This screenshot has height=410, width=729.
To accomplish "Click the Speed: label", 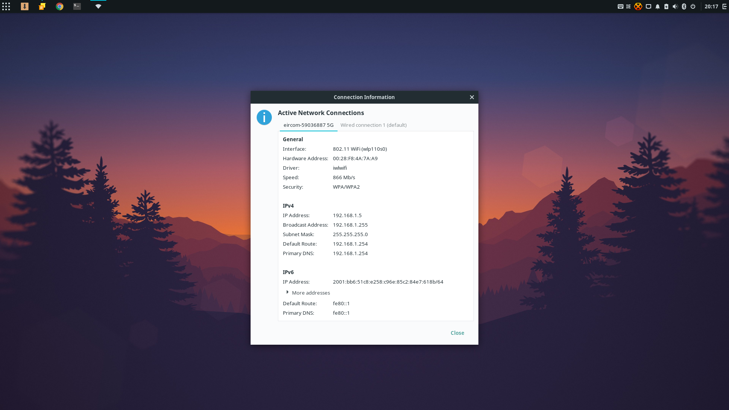I will click(291, 177).
